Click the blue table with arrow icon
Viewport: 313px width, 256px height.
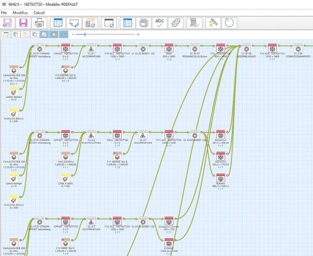58,23
